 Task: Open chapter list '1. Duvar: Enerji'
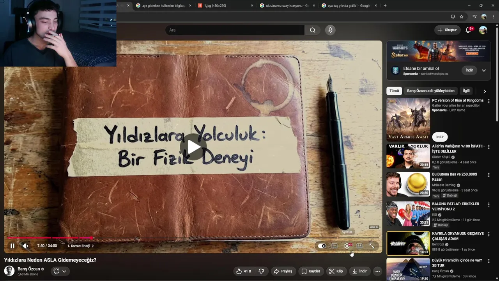[x=80, y=246]
